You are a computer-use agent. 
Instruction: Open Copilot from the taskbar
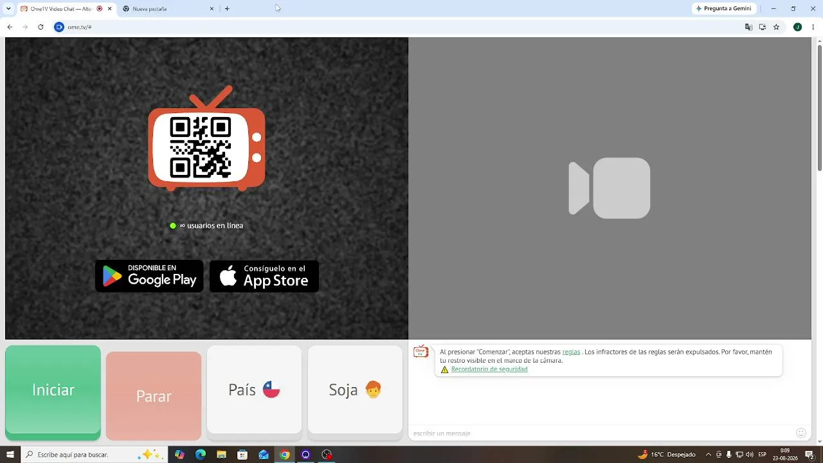tap(179, 455)
